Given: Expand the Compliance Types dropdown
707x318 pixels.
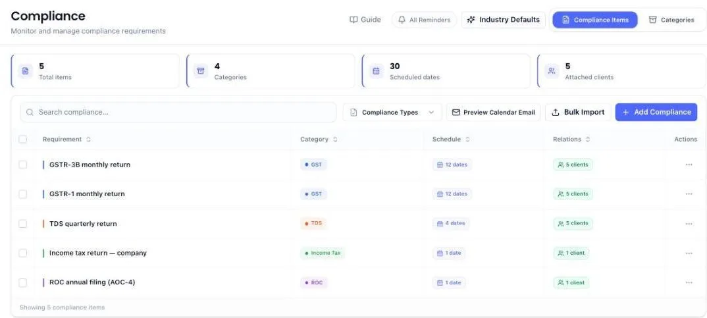Looking at the screenshot, I should [x=392, y=113].
